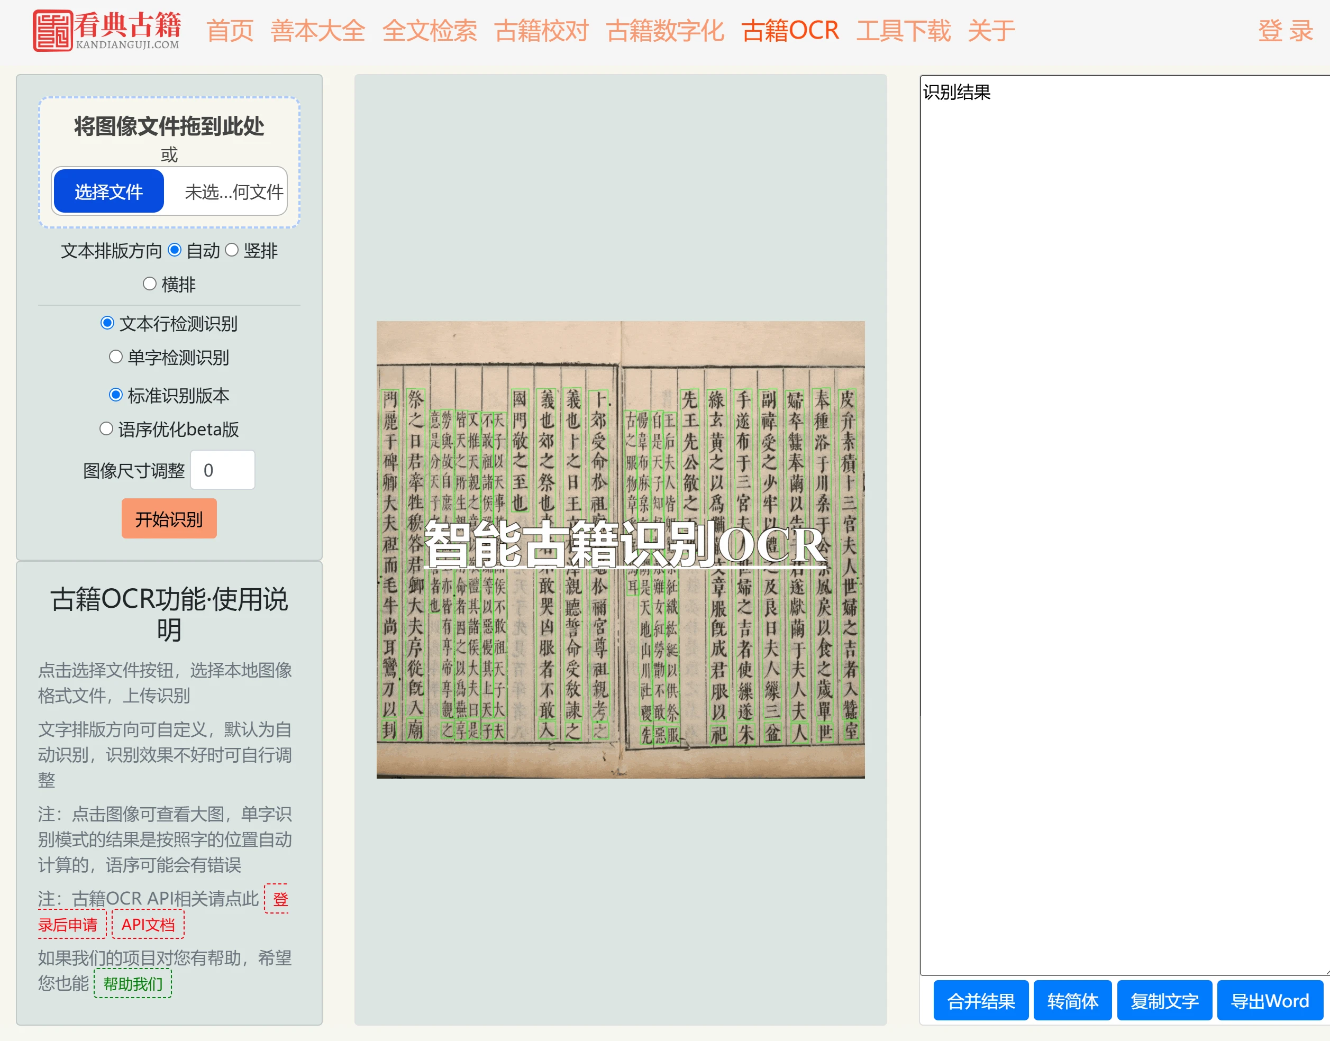The width and height of the screenshot is (1330, 1041).
Task: Click the 登录 link at top right
Action: [1285, 31]
